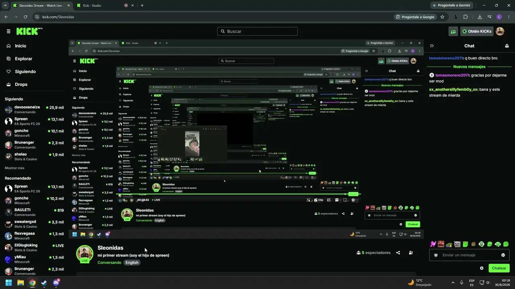The width and height of the screenshot is (515, 289).
Task: Open the media controls icon in Chrome
Action: 490,17
